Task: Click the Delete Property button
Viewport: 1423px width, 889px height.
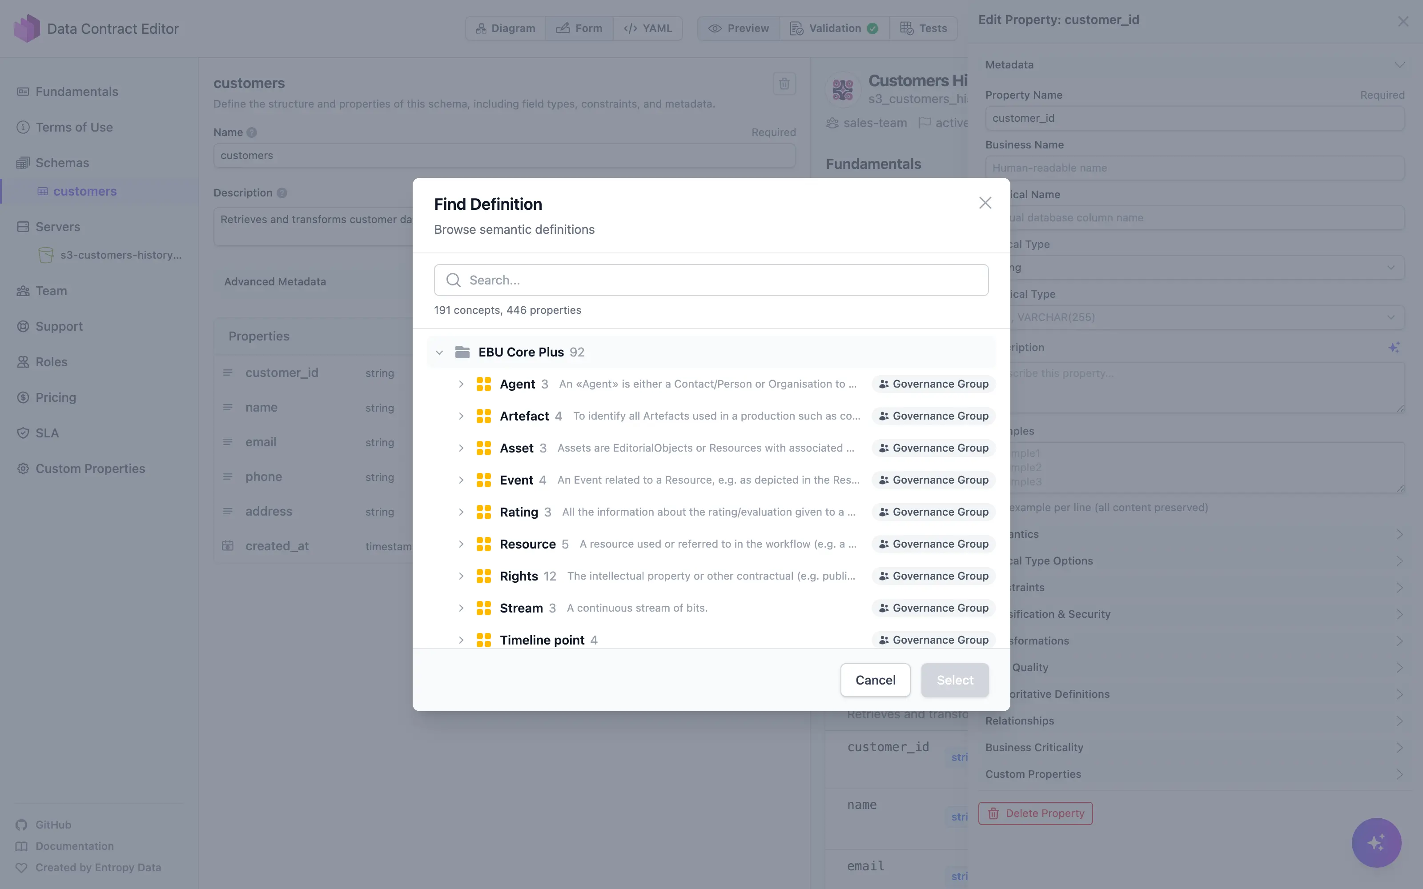Action: tap(1035, 813)
